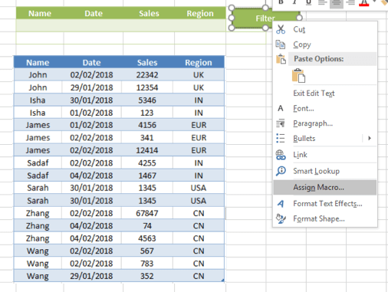Toggle center alignment in the mini toolbar

coord(337,2)
